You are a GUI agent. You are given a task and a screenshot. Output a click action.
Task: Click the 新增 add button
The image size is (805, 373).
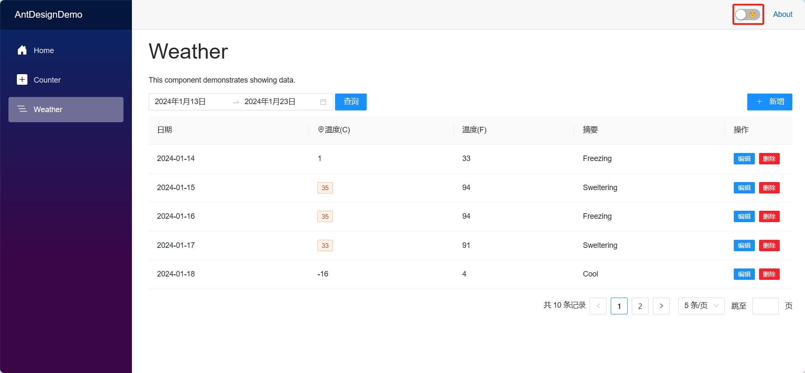point(770,102)
